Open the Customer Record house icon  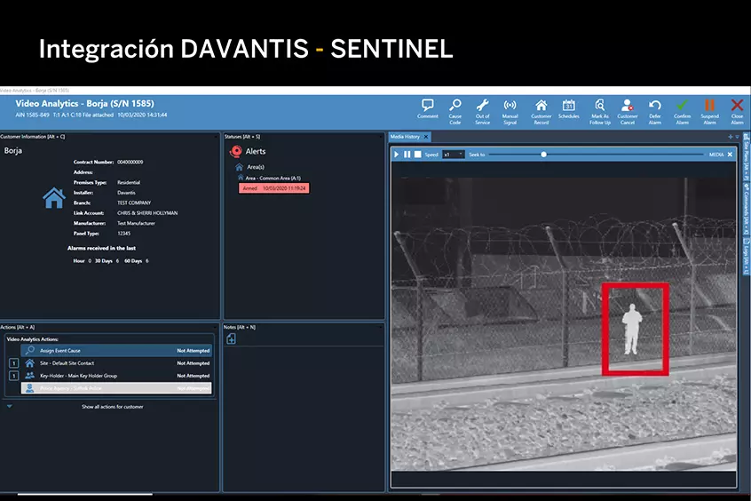pos(542,105)
